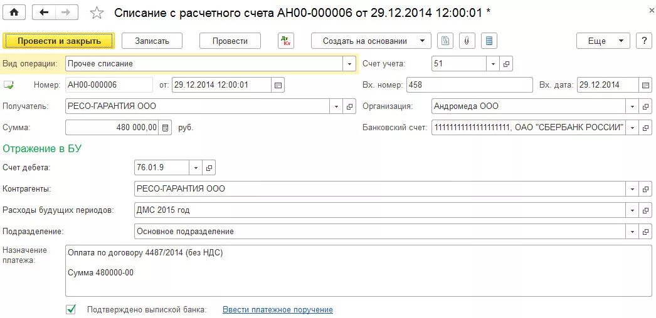This screenshot has width=656, height=318.
Task: Open the Банковский счет record form
Action: (x=645, y=127)
